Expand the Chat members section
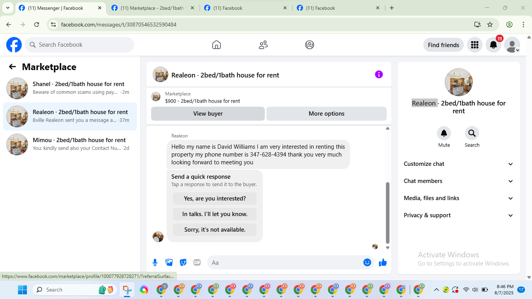 point(459,181)
